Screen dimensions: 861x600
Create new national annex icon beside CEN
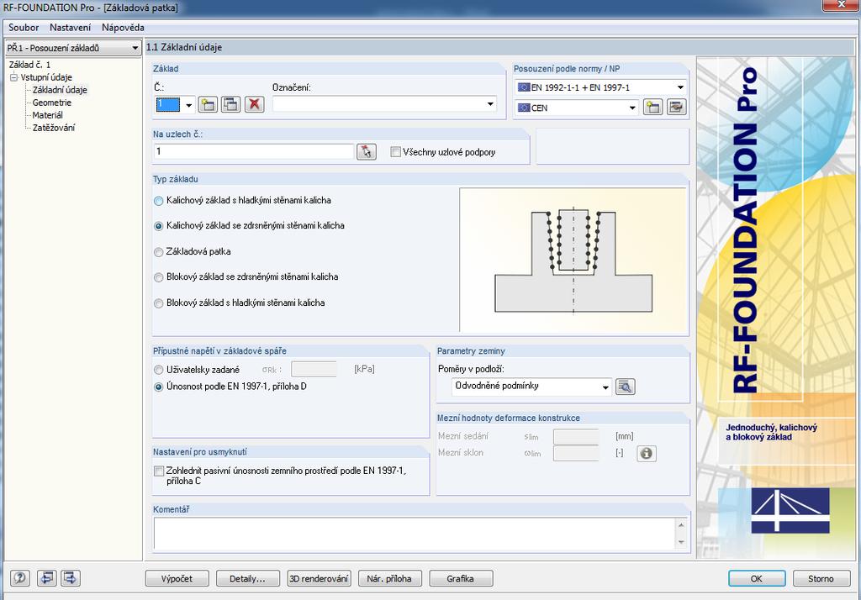tap(652, 108)
